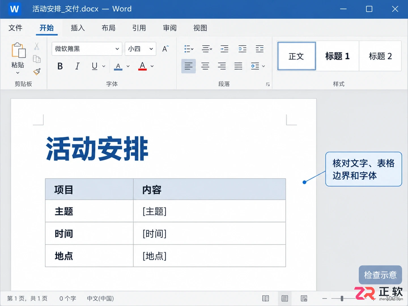
Task: Click the 0 个字 word count
Action: tap(68, 298)
